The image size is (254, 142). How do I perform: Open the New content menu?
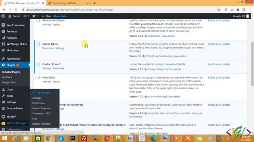46,16
